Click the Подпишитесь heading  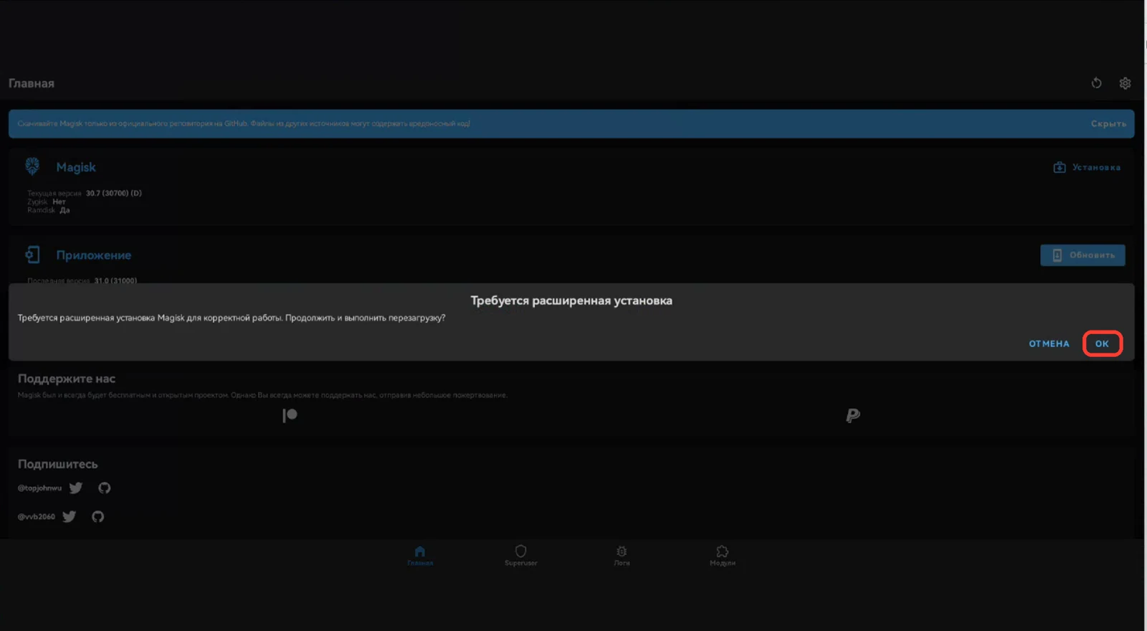point(57,464)
